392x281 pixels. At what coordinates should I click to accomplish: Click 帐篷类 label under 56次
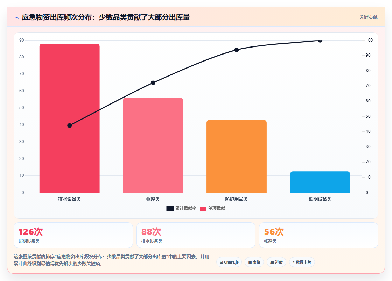click(270, 241)
